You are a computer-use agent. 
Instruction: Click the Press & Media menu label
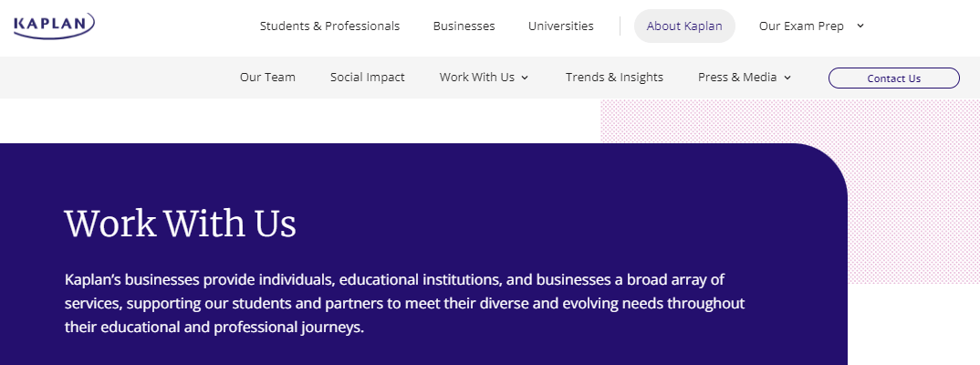pos(737,78)
